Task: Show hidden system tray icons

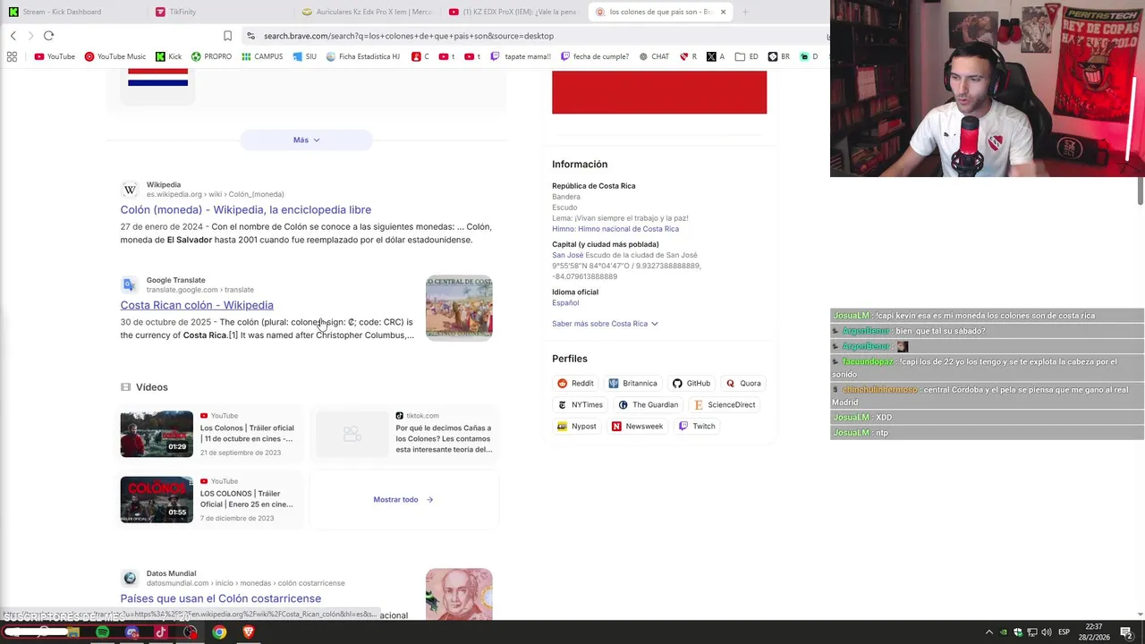Action: click(x=988, y=632)
